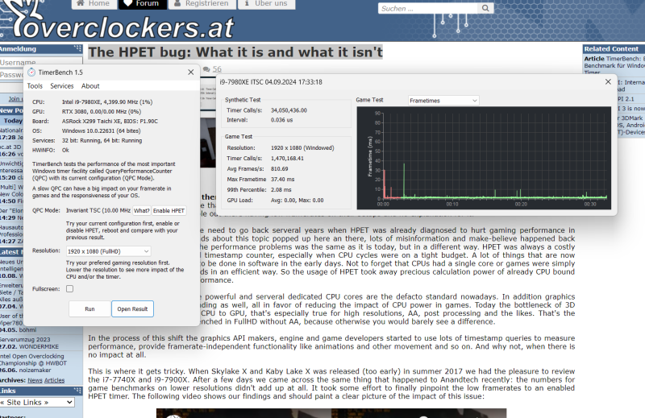Open the Article TimerBench related content link
The image size is (645, 418).
tap(614, 65)
